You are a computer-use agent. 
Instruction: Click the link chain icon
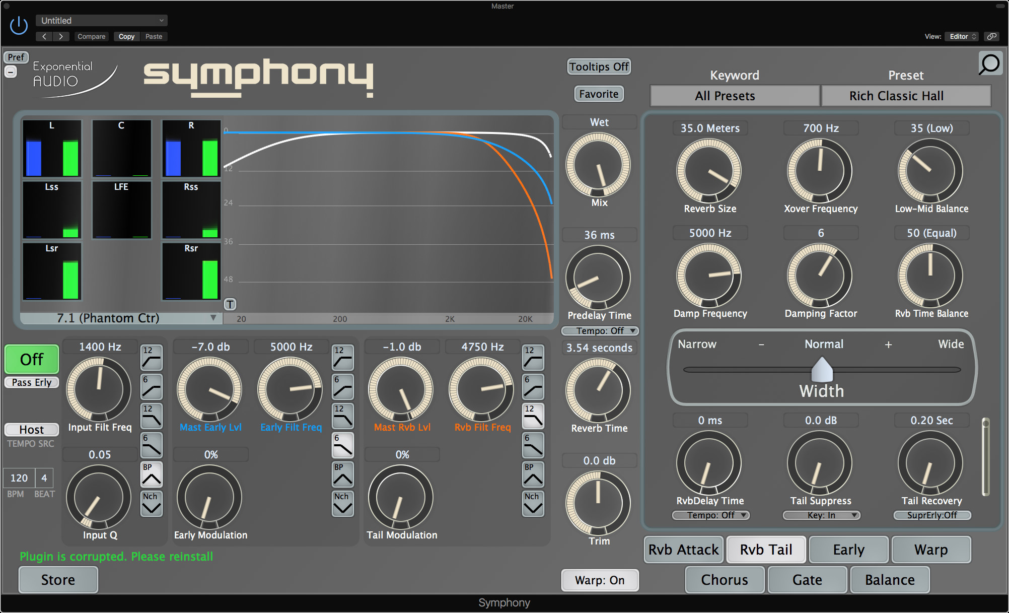[992, 36]
